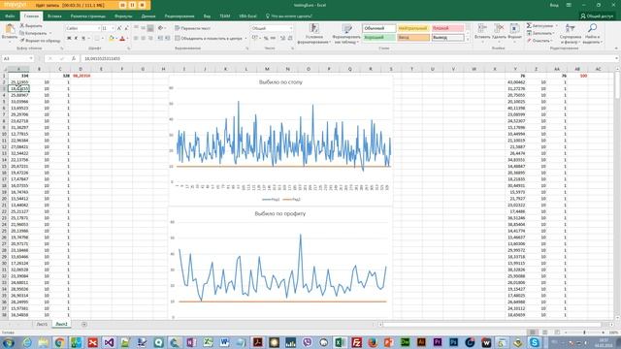The image size is (621, 349).
Task: Open the Merge and Center dropdown arrow
Action: [x=245, y=39]
